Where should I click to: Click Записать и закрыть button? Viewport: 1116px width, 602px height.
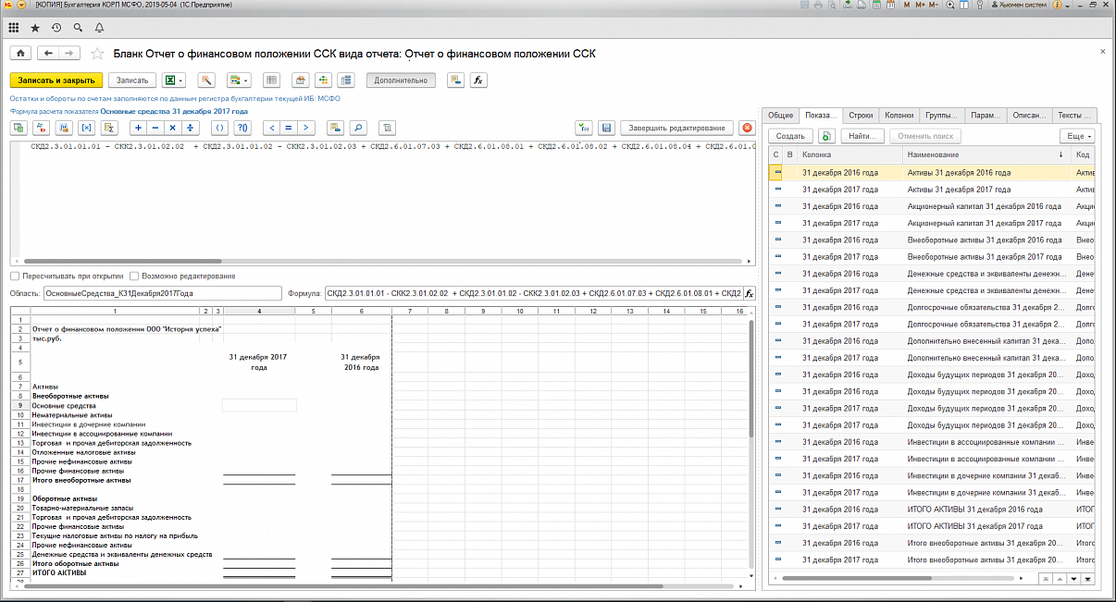(x=56, y=80)
